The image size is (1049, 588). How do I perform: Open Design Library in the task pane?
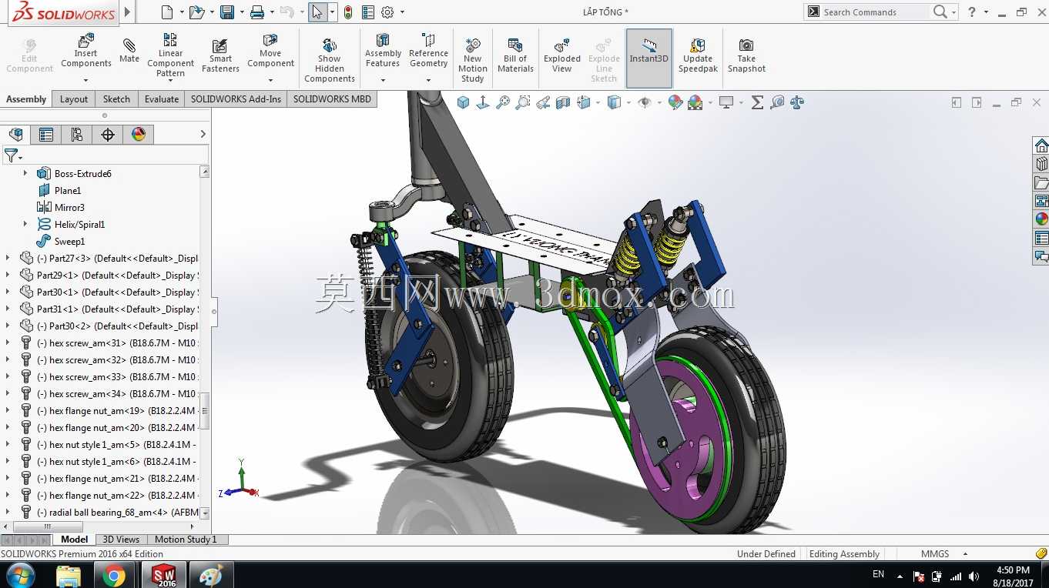(x=1041, y=164)
